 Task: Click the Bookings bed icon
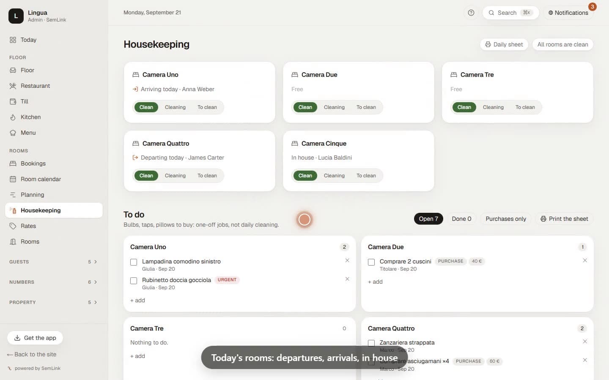pyautogui.click(x=13, y=163)
